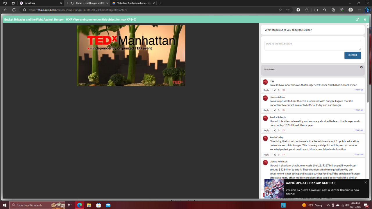Open the notification center
Image resolution: width=372 pixels, height=209 pixels.
[366, 205]
